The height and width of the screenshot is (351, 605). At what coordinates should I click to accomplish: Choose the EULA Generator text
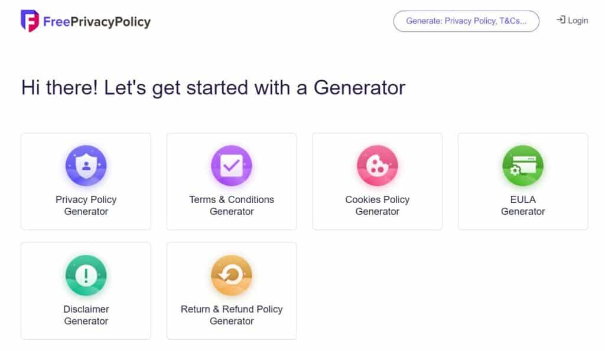523,205
